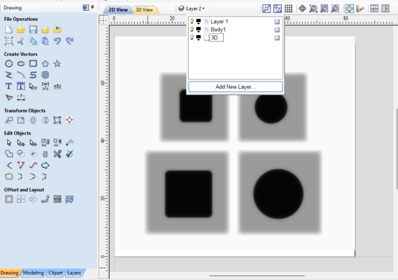Open the Rotate Objects tool
This screenshot has height=280, width=398.
(x=33, y=120)
